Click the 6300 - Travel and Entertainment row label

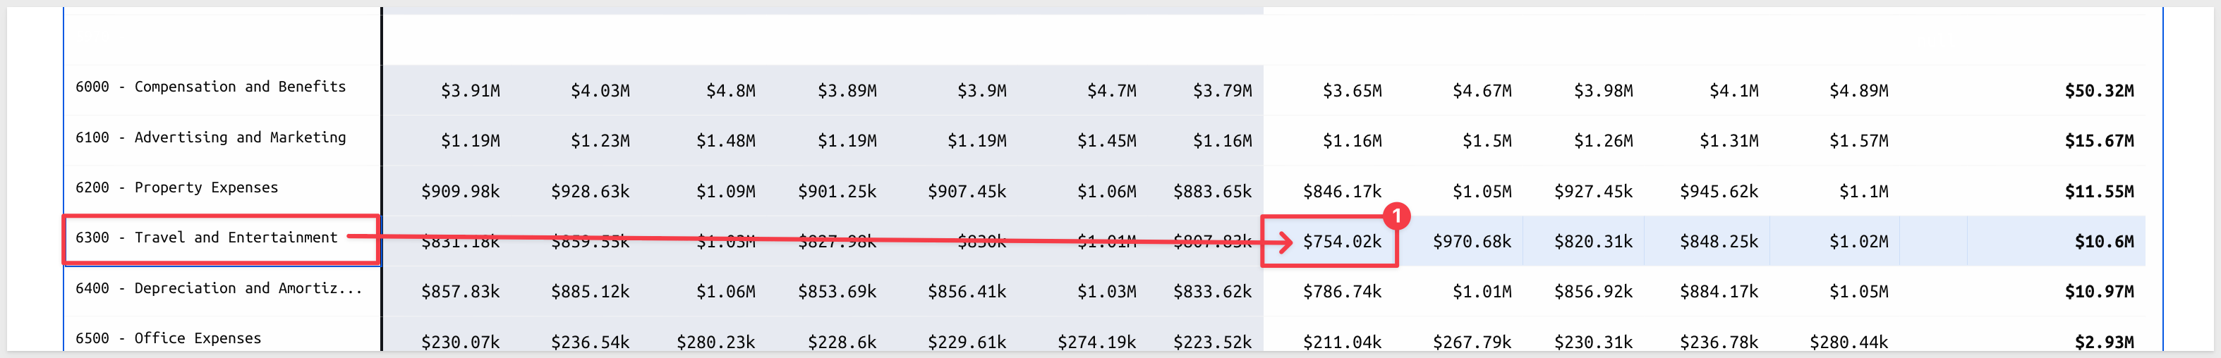pos(206,237)
